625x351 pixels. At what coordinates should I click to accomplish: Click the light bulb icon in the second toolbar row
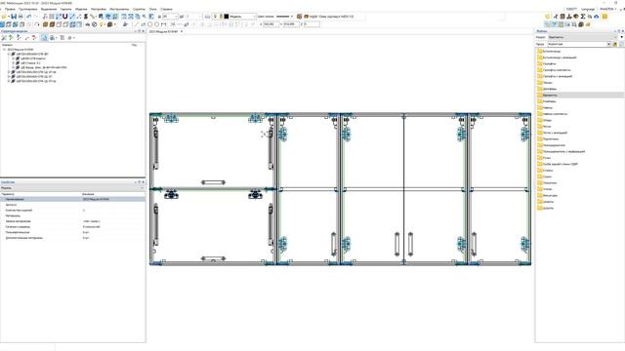pos(102,24)
